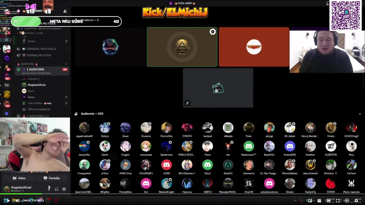Open Evil pink Discord avatar

tap(146, 184)
